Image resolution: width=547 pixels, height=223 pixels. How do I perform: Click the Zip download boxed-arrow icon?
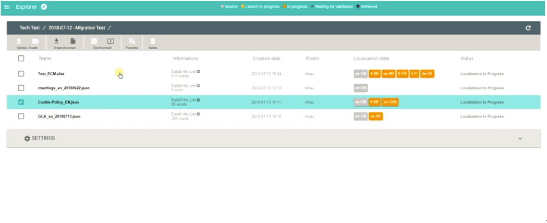coord(111,41)
